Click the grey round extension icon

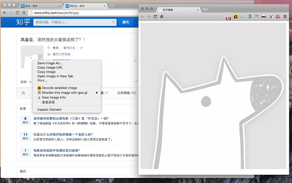tap(242, 16)
